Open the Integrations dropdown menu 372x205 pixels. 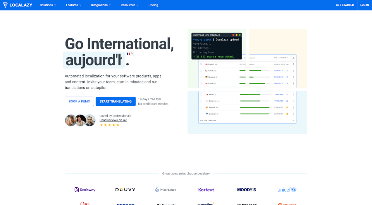pos(101,5)
